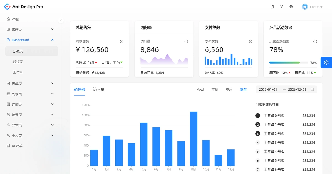Click the home icon next to 欢迎
332x174 pixels.
[x=8, y=19]
